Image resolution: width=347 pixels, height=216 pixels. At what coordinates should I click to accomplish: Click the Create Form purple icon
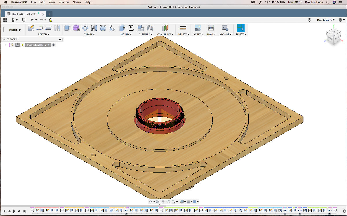[76, 28]
